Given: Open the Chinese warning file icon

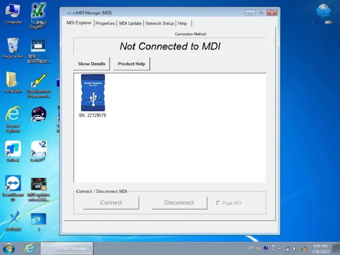Looking at the screenshot, I should pos(39,51).
